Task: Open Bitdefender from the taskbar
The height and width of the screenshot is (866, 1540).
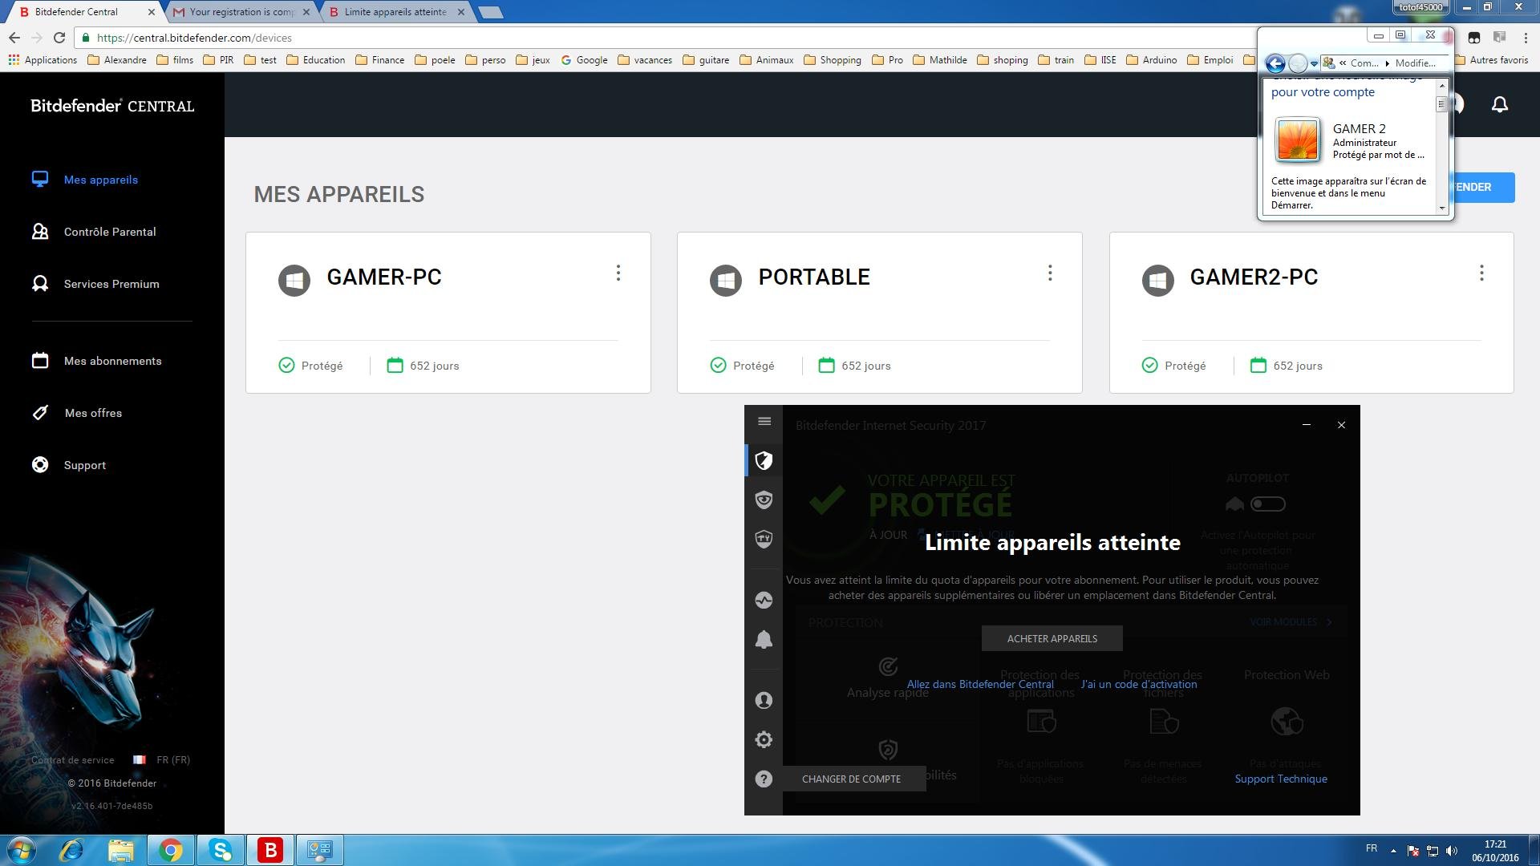Action: pos(270,850)
